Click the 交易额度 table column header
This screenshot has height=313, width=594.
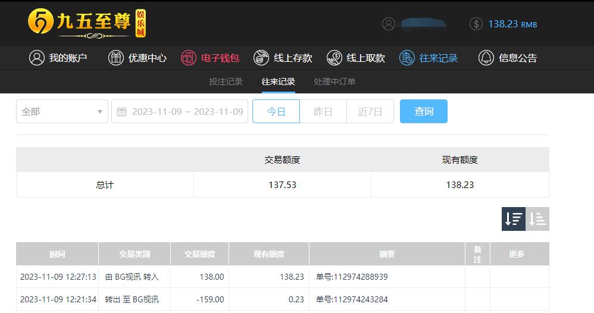(x=199, y=254)
